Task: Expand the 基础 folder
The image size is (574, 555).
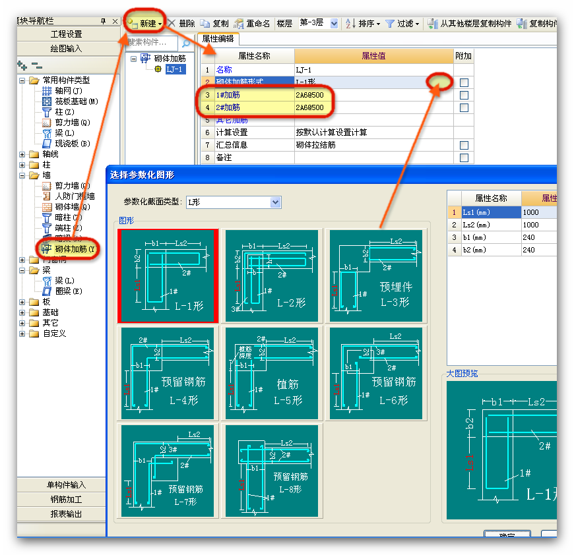Action: click(x=22, y=312)
